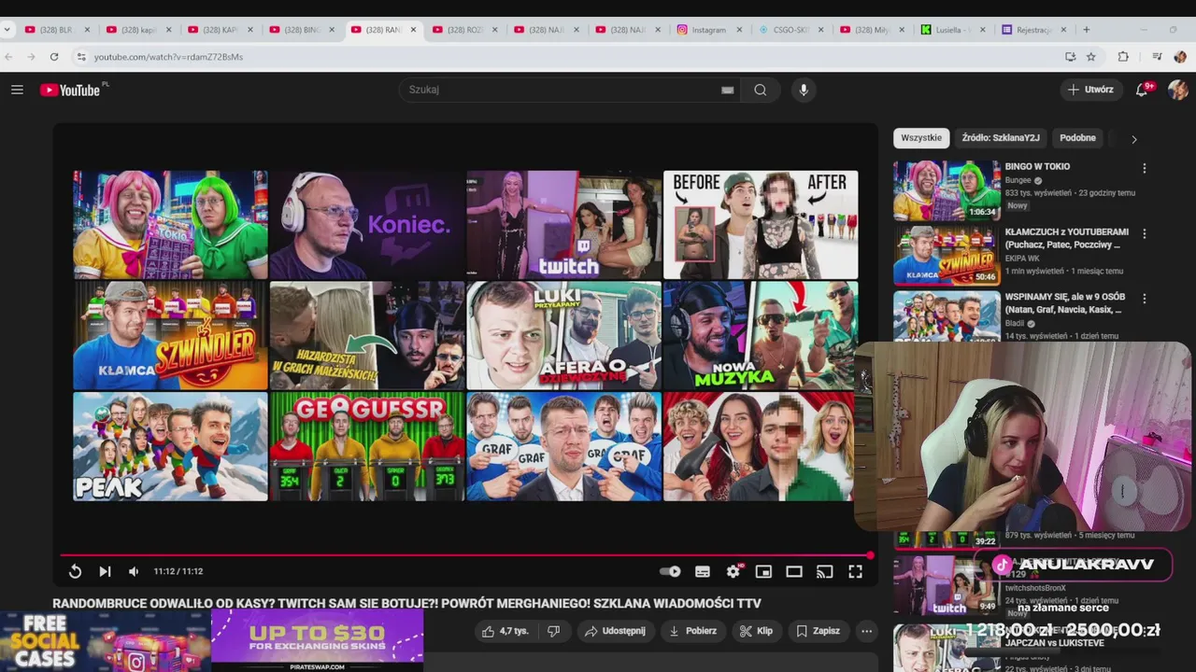Close the Instagram browser tab
The image size is (1196, 672).
(x=740, y=30)
